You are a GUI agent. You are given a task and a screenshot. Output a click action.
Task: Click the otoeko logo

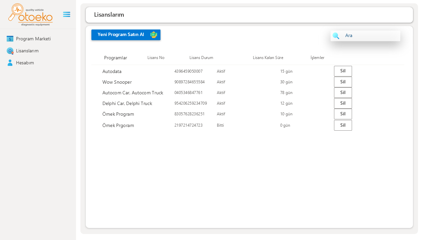click(30, 15)
